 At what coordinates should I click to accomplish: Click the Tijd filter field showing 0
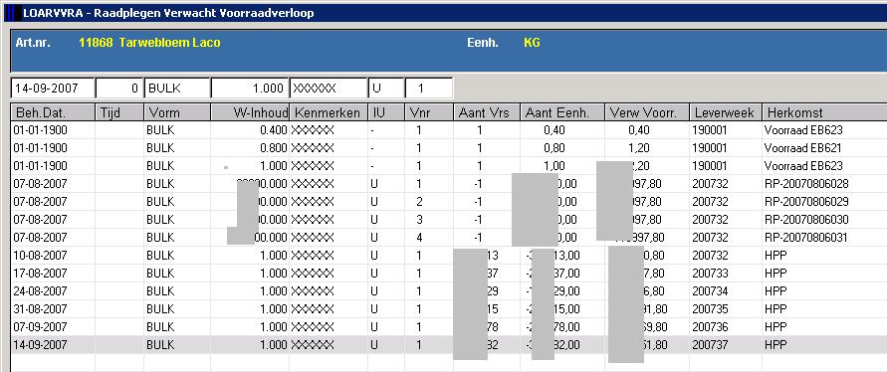(x=119, y=89)
